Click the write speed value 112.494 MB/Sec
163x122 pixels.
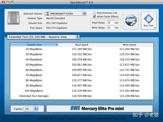(x=129, y=85)
